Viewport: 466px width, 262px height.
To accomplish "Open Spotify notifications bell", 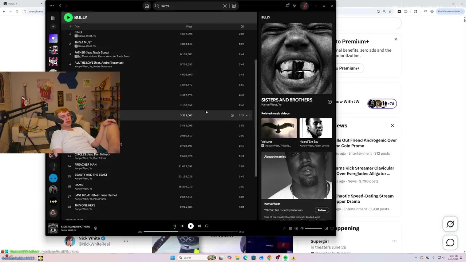I will pyautogui.click(x=287, y=6).
